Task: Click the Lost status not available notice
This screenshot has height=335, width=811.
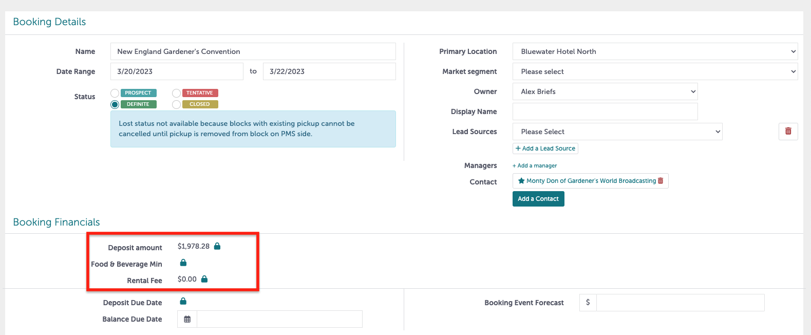Action: pyautogui.click(x=253, y=129)
